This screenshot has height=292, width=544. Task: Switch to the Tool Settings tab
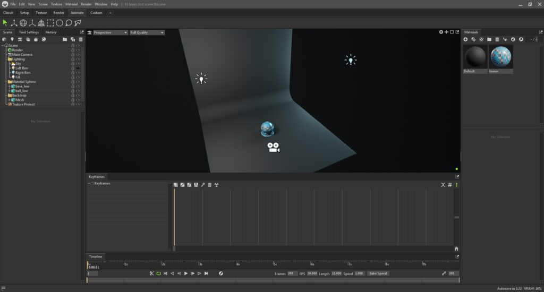click(x=29, y=32)
